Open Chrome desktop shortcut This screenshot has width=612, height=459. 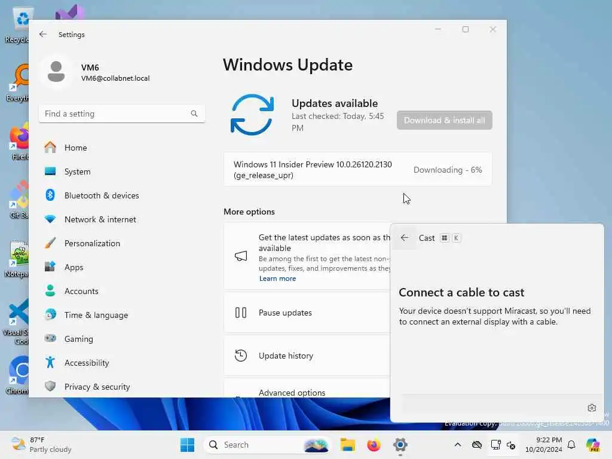pyautogui.click(x=17, y=375)
